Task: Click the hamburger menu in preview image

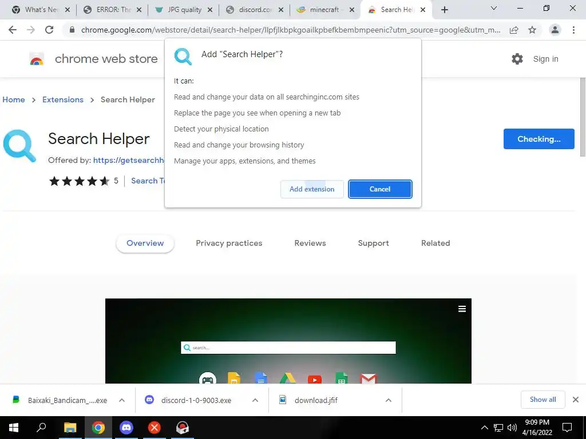Action: [x=462, y=309]
